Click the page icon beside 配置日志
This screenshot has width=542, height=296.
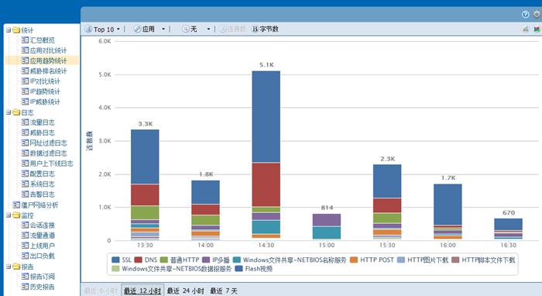pos(25,174)
